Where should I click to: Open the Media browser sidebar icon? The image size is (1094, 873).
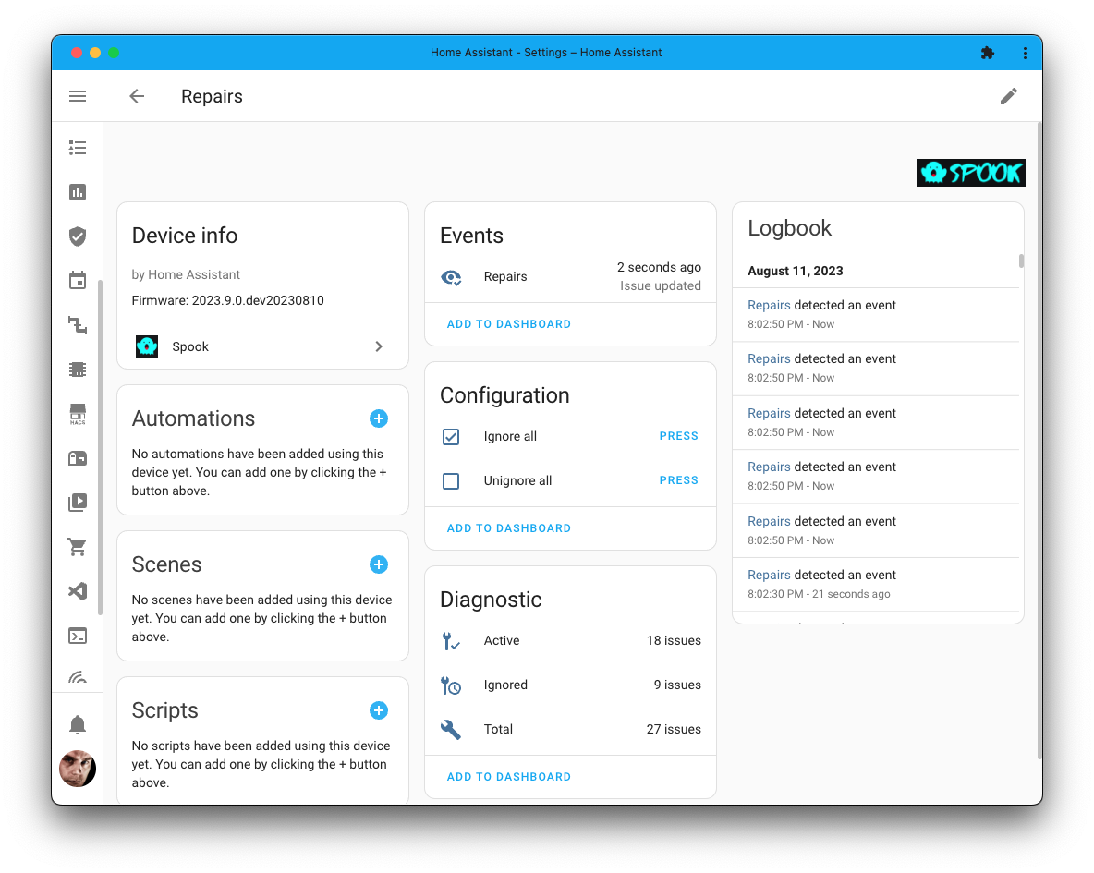point(78,503)
